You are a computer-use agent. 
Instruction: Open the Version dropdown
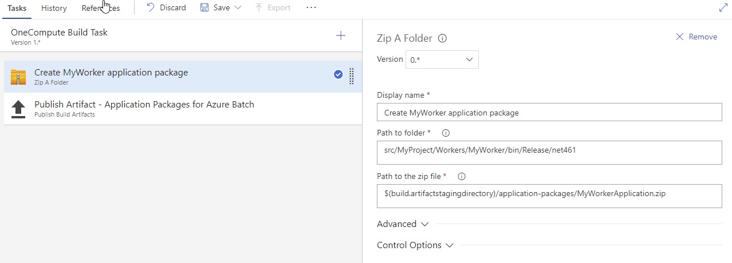coord(442,59)
